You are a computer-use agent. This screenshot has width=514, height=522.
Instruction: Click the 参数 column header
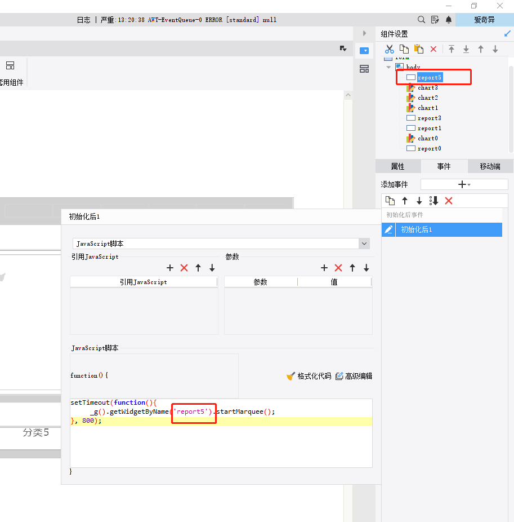(261, 282)
